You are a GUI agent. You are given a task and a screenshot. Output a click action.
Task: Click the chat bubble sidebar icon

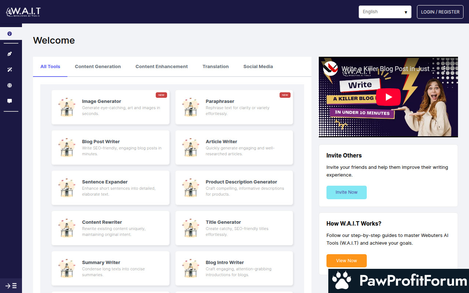(x=10, y=101)
